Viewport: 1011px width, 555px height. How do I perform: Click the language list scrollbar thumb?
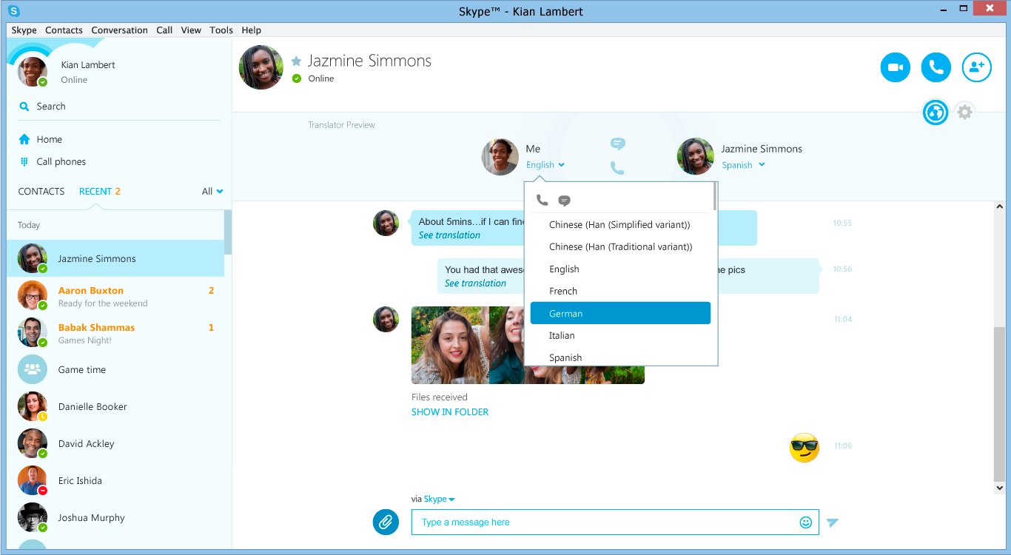pos(714,197)
